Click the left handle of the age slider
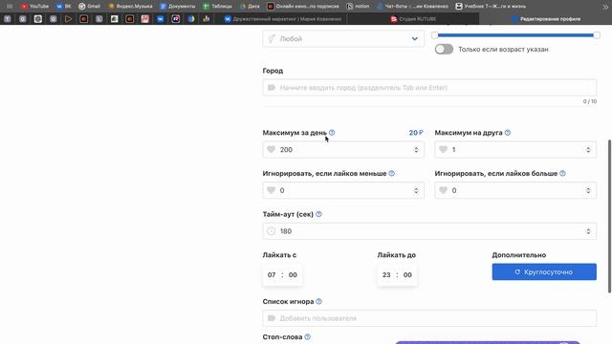Viewport: 612px width, 344px height. pos(434,35)
